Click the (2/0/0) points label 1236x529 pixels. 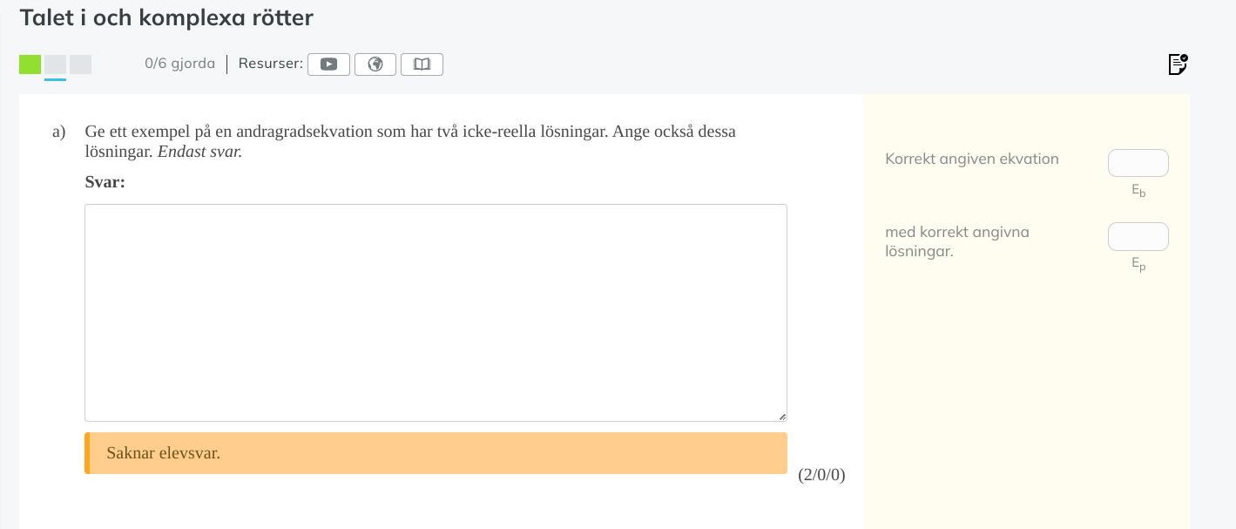[821, 475]
